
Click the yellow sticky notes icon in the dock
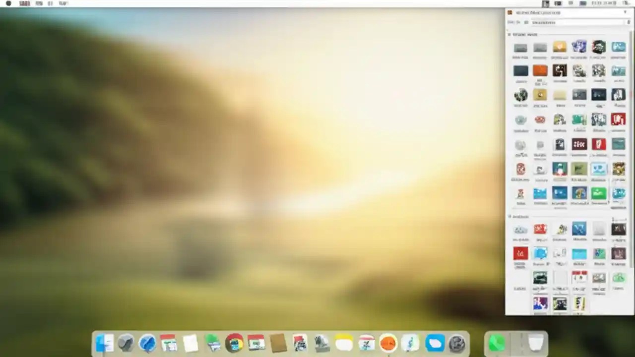tap(344, 342)
